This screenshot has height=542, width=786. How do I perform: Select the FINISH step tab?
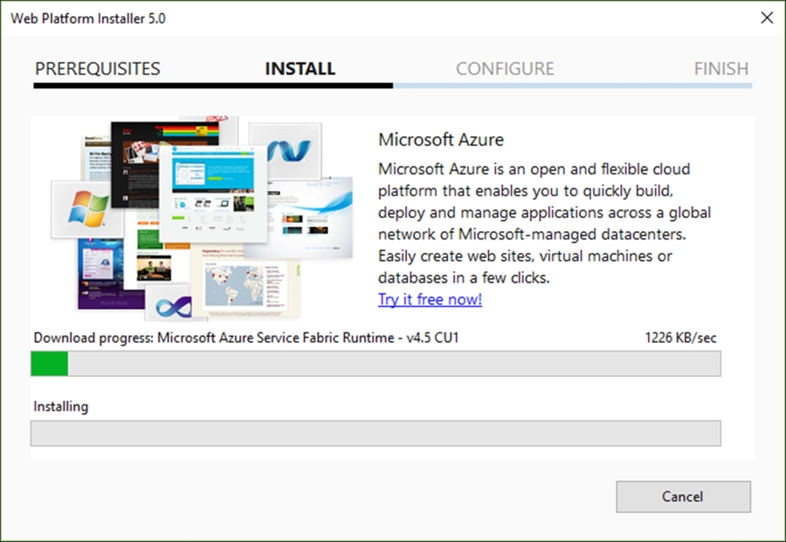click(x=720, y=69)
